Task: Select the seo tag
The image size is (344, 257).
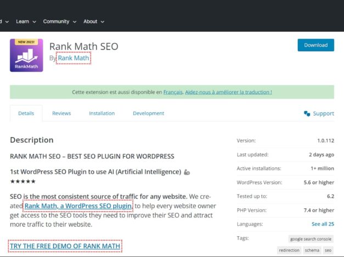Action: click(328, 250)
